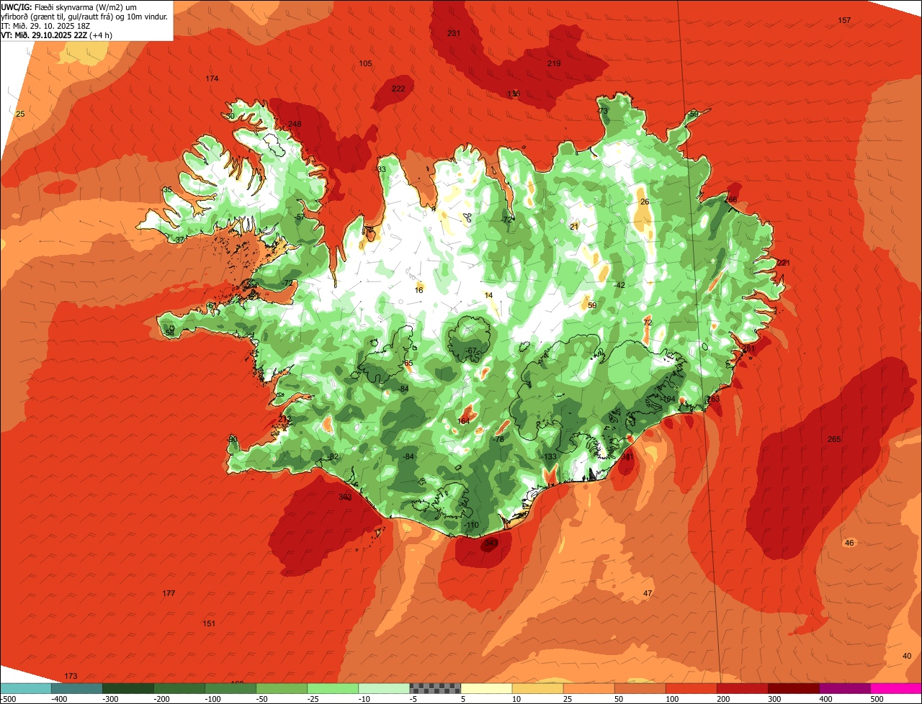Screen dimensions: 922x704
Task: Pick the crimson 200 to 300 legend swatch
Action: 743,688
